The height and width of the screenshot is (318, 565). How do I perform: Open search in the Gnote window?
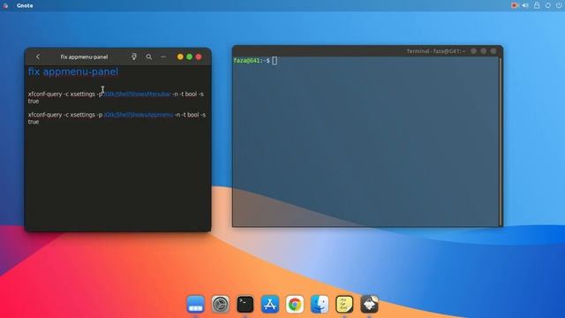(x=149, y=57)
